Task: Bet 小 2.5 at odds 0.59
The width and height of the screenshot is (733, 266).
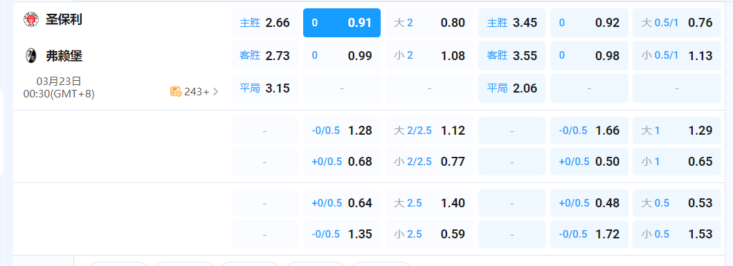Action: [x=429, y=234]
